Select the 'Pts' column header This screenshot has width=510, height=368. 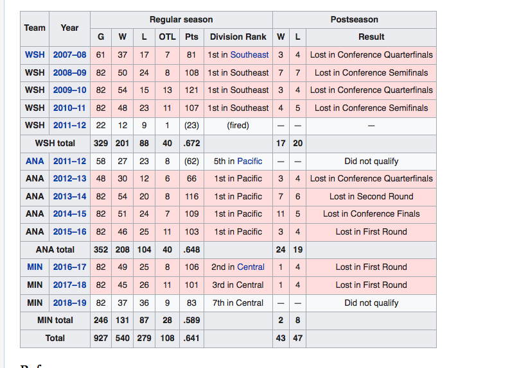pyautogui.click(x=191, y=37)
